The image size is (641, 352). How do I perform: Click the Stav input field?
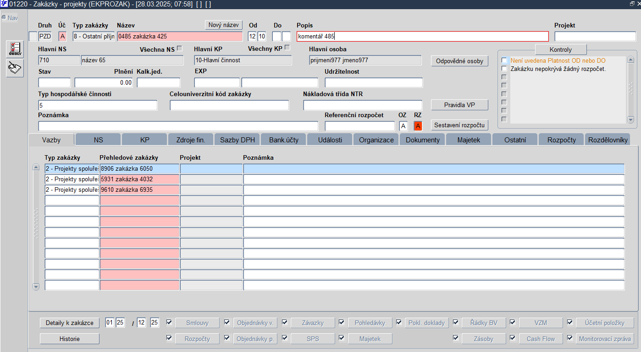tap(55, 82)
